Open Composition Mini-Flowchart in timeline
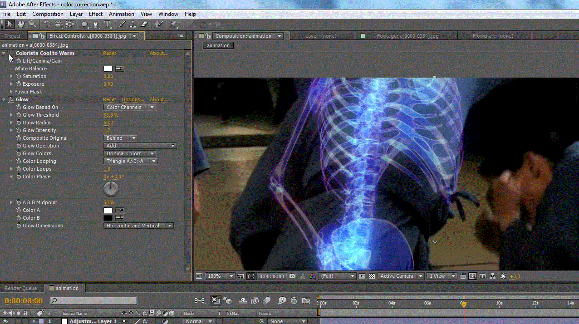Screen dimensions: 579x324 pyautogui.click(x=200, y=300)
